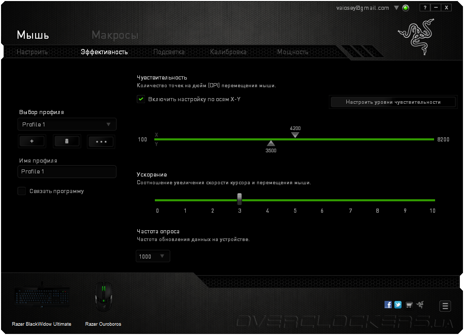Expand account dropdown arrow near email
Screen dimensions: 464x335
pos(396,8)
